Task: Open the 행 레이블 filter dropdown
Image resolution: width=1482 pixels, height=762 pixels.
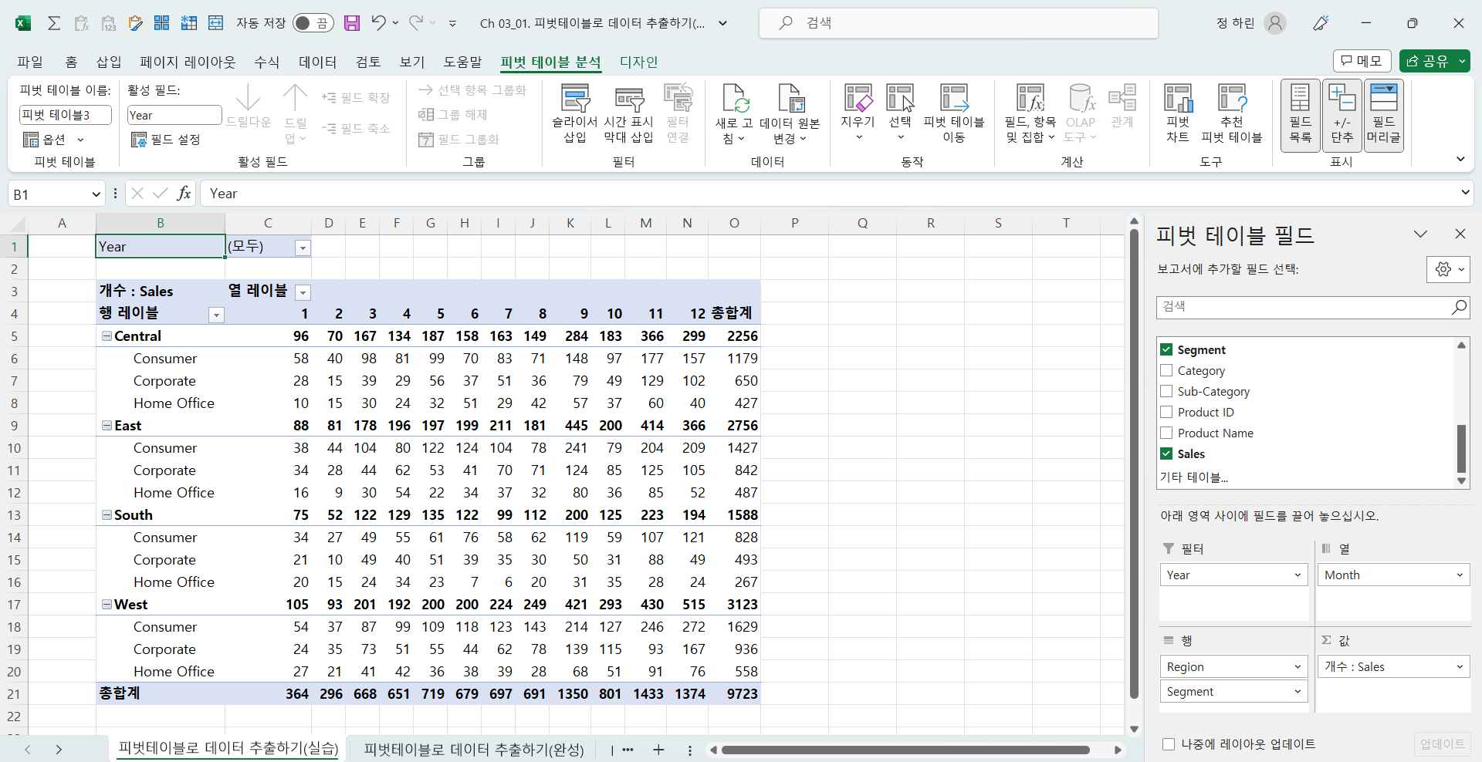Action: 217,315
